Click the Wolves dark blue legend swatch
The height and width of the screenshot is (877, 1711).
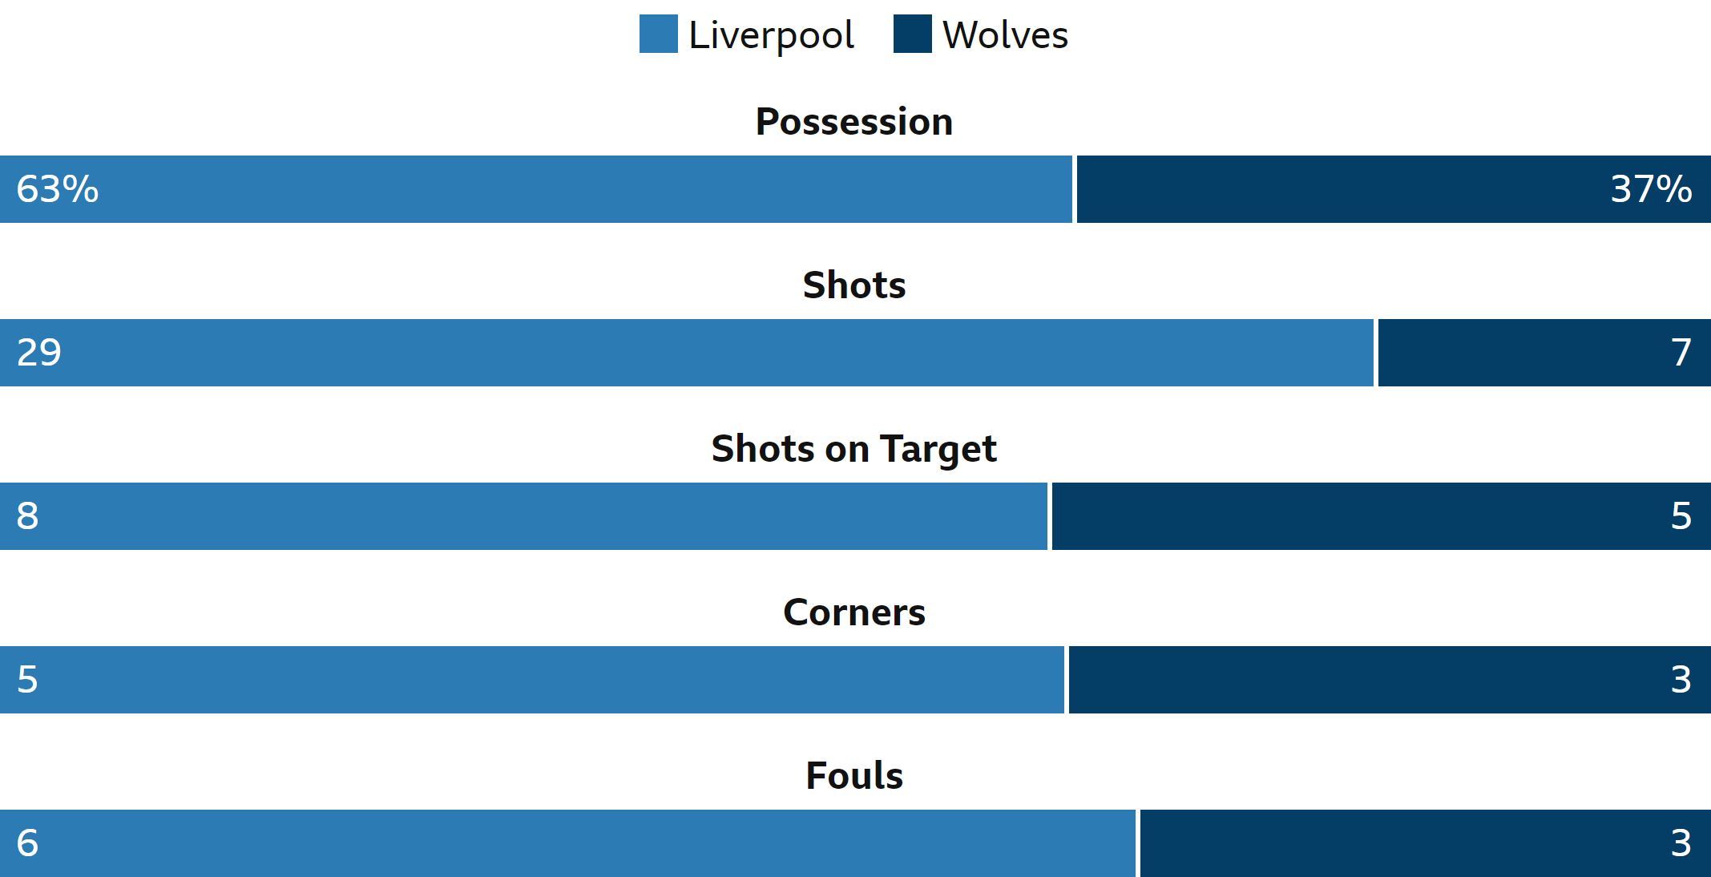point(912,34)
